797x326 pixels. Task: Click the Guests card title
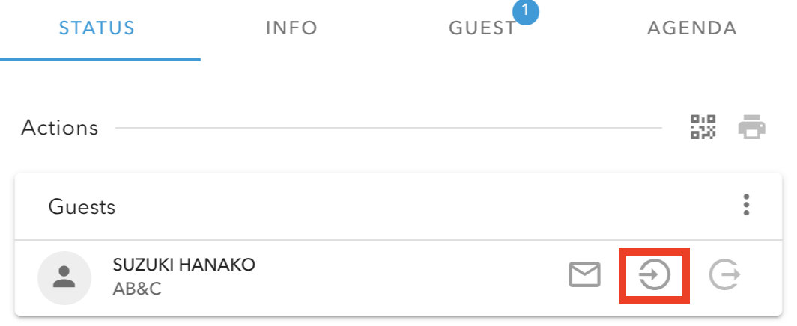pos(82,207)
